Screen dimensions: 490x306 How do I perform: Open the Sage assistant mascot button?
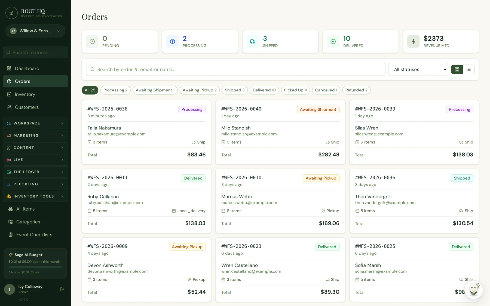point(474,290)
